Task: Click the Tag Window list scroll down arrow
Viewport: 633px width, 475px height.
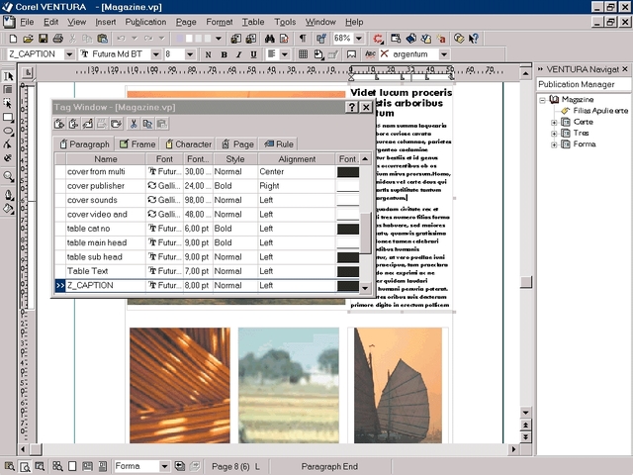Action: pyautogui.click(x=365, y=288)
